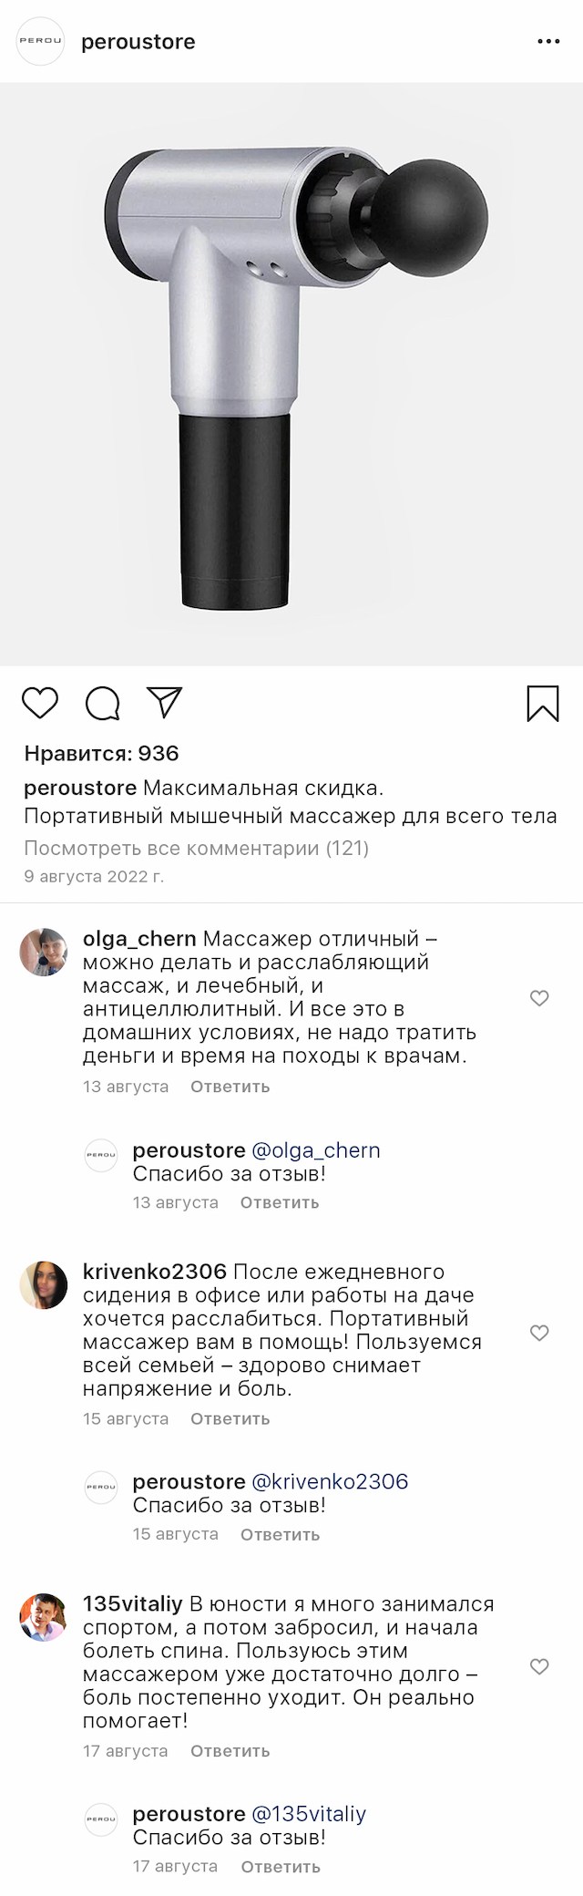Open comments via the speech bubble icon
Image resolution: width=583 pixels, height=1896 pixels.
pyautogui.click(x=102, y=703)
